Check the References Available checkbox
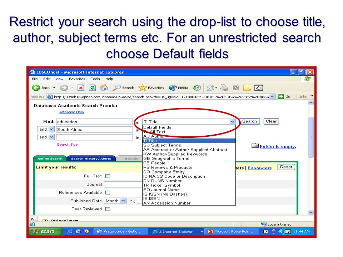The image size is (343, 257). click(108, 192)
